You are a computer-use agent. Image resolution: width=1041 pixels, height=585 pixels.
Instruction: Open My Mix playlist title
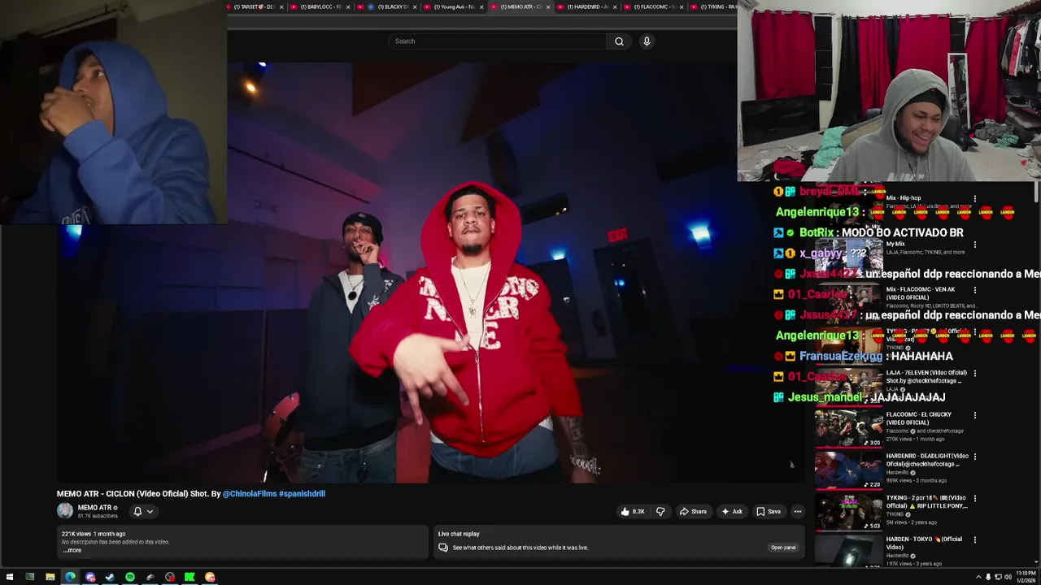pos(895,244)
